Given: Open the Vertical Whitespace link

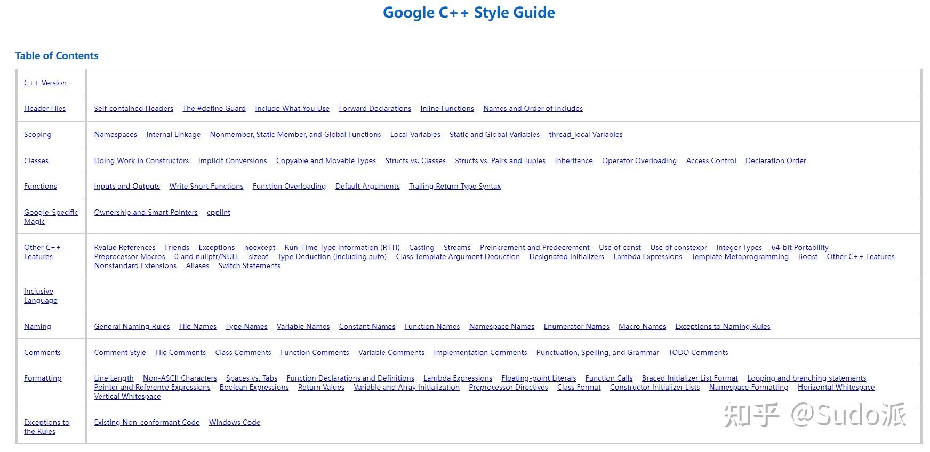Looking at the screenshot, I should pyautogui.click(x=127, y=396).
